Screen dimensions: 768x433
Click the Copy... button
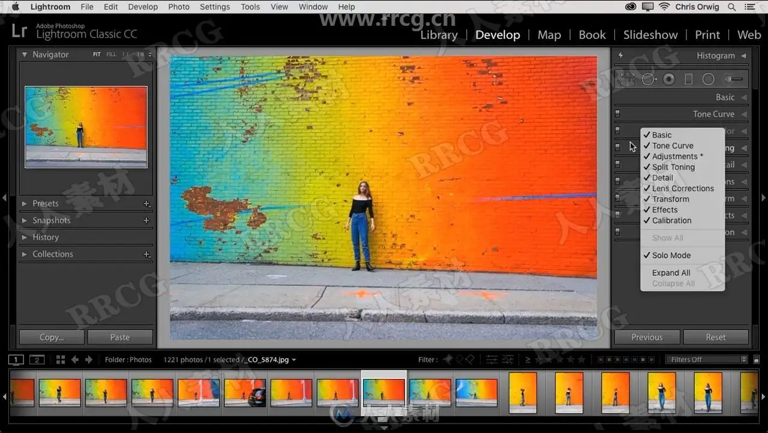(52, 338)
